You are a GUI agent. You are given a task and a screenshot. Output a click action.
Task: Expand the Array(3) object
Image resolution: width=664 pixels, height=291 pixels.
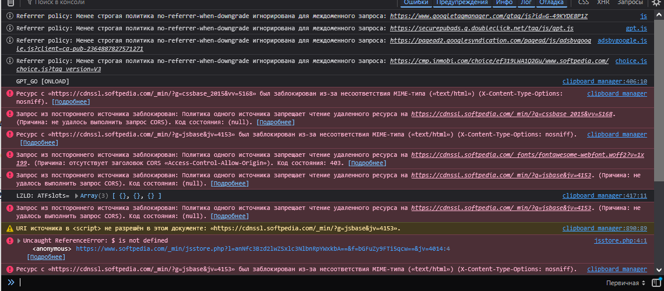tap(77, 196)
